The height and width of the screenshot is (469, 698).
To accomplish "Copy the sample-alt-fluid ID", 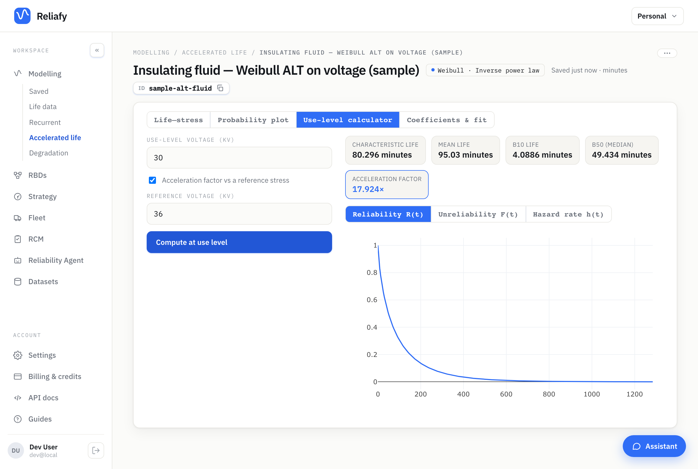I will pos(220,88).
